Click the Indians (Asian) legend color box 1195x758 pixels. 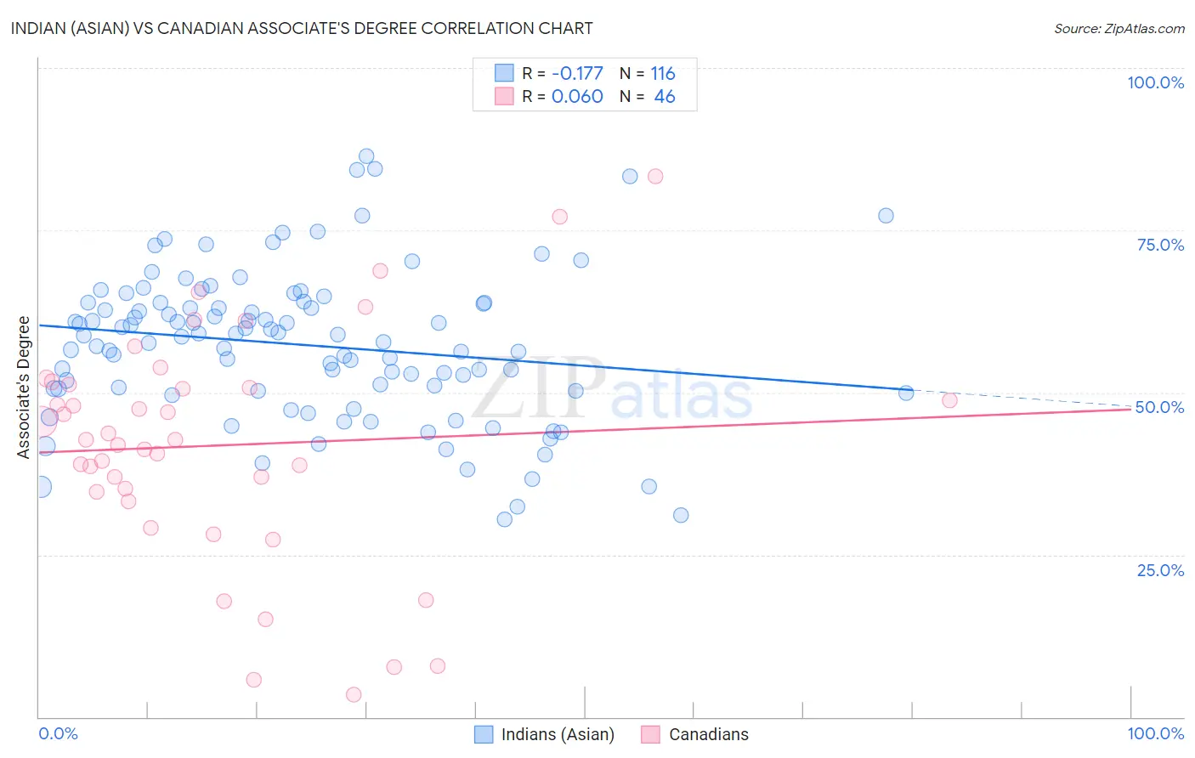(484, 734)
